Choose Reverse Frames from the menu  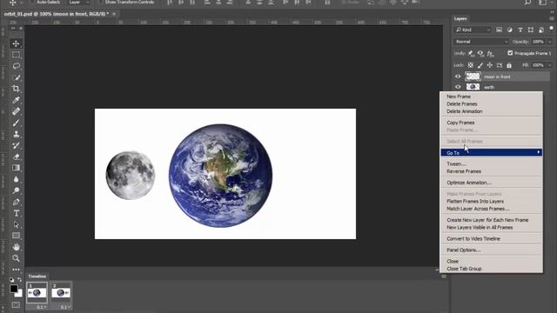coord(464,171)
